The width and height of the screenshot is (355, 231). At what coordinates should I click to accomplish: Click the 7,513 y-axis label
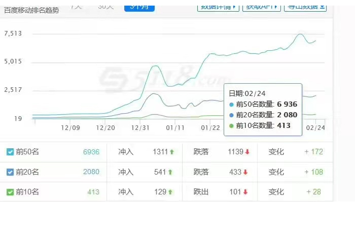[x=13, y=34]
